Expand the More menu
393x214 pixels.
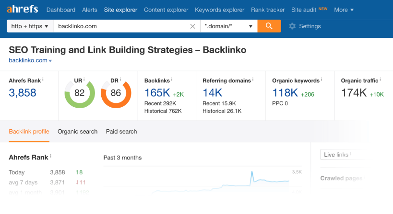tap(344, 10)
